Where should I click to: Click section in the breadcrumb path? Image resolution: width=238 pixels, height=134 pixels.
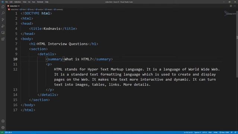[x=41, y=9]
